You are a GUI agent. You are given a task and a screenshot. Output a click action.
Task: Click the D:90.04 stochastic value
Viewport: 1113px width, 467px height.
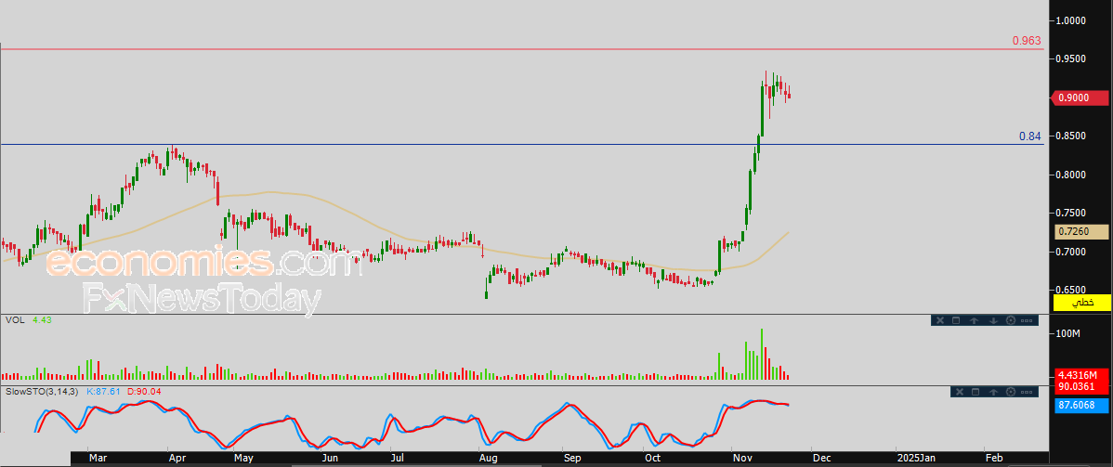pos(144,391)
